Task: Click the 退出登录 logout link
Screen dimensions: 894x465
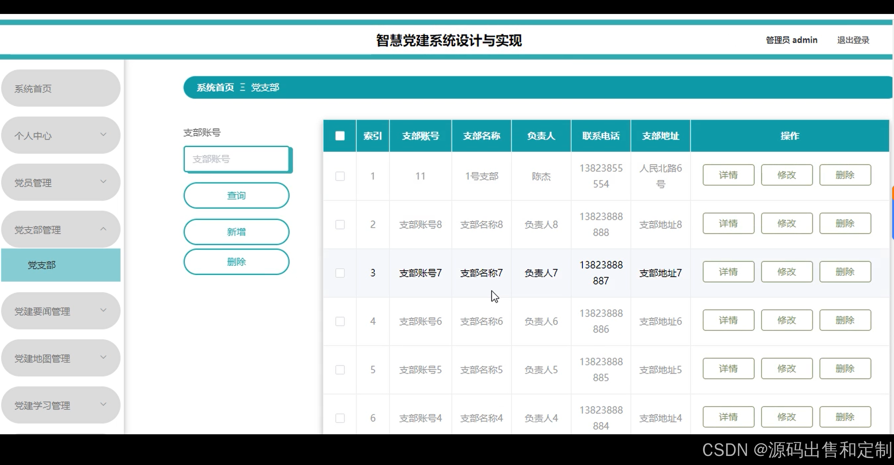Action: coord(853,40)
